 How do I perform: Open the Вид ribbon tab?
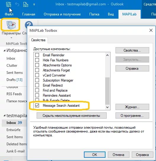point(111,14)
